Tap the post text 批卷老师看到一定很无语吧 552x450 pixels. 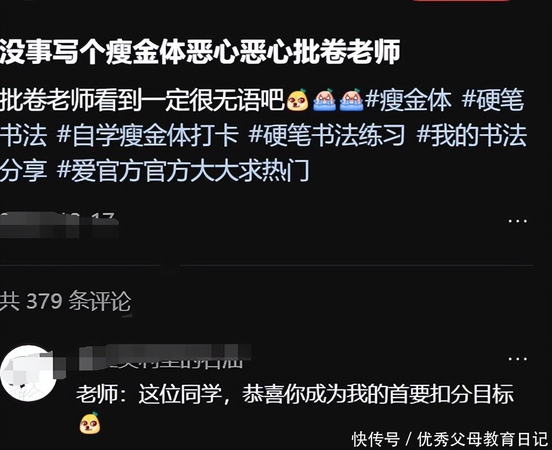(142, 100)
